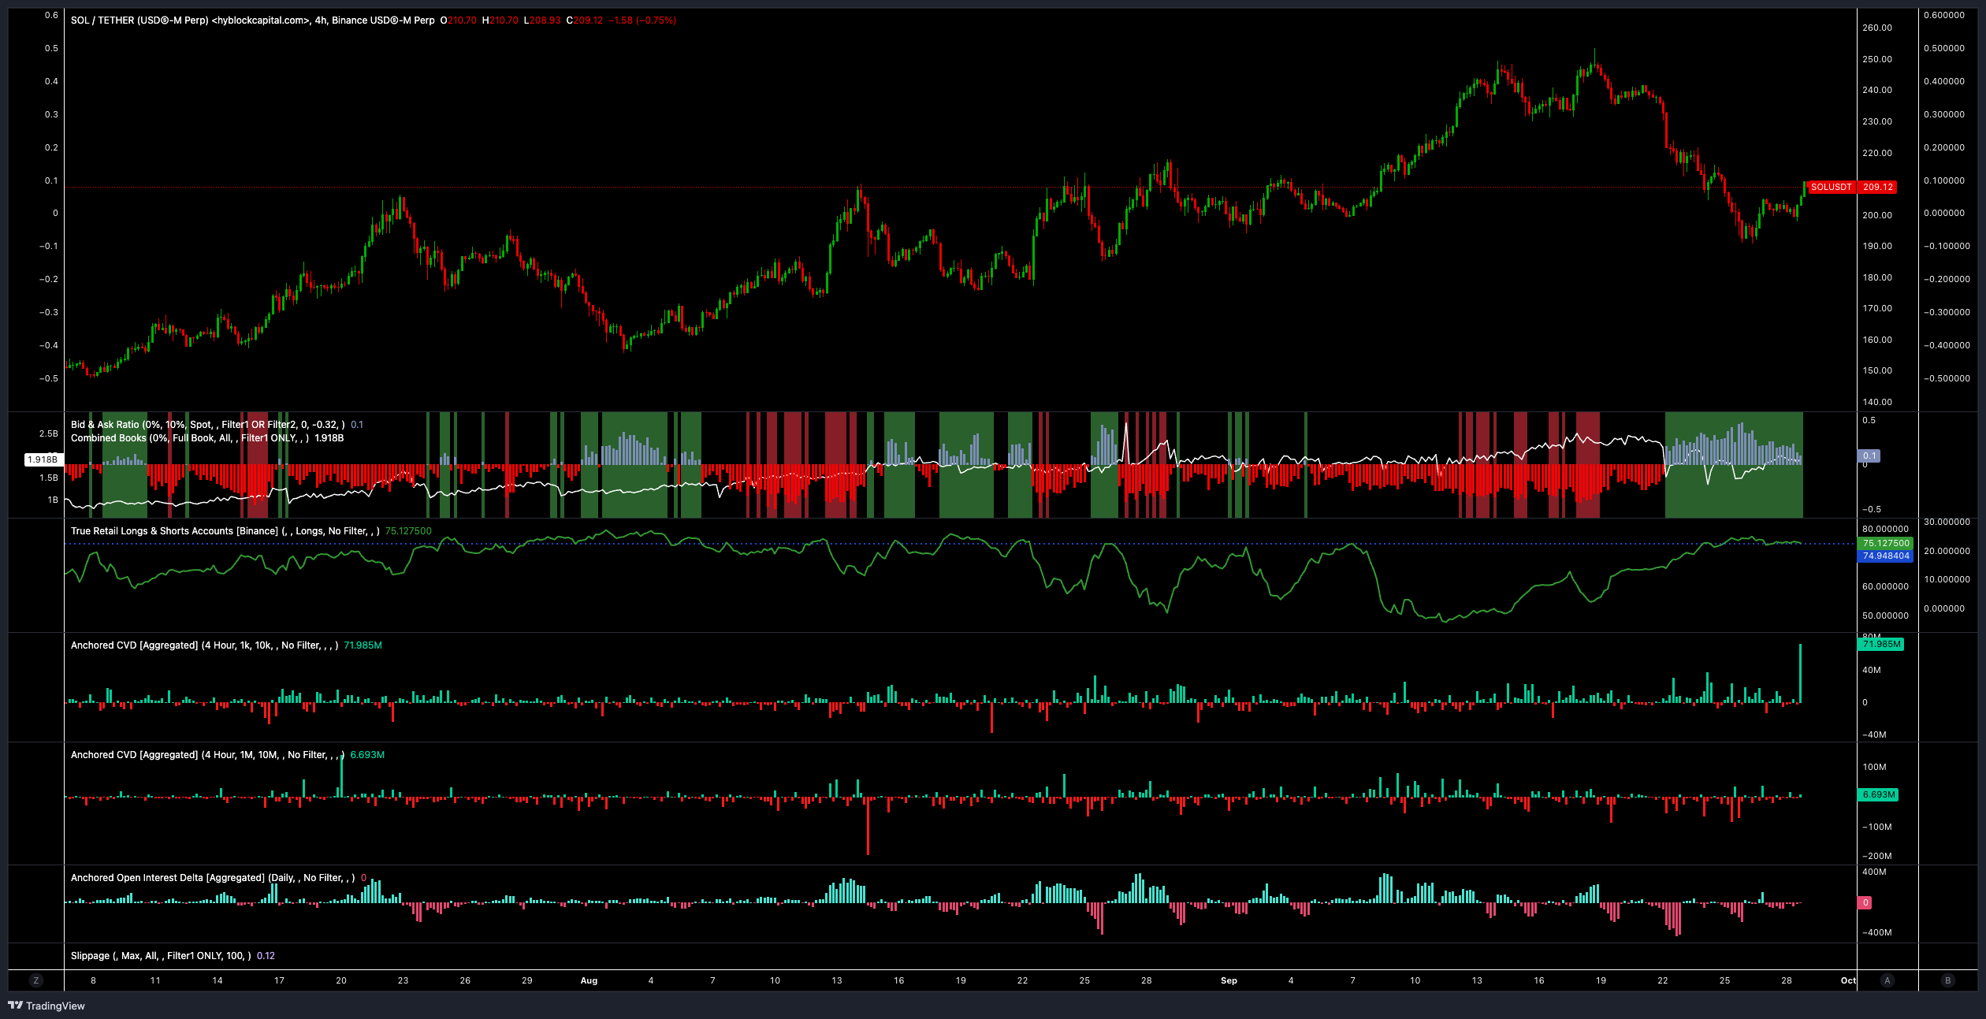Click the red SOLUSDT 209.12 price label
Image resolution: width=1986 pixels, height=1019 pixels.
pyautogui.click(x=1851, y=187)
